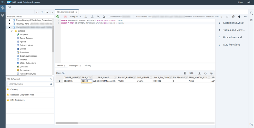
Task: Collapse the Trial database node
Action: tap(9, 27)
